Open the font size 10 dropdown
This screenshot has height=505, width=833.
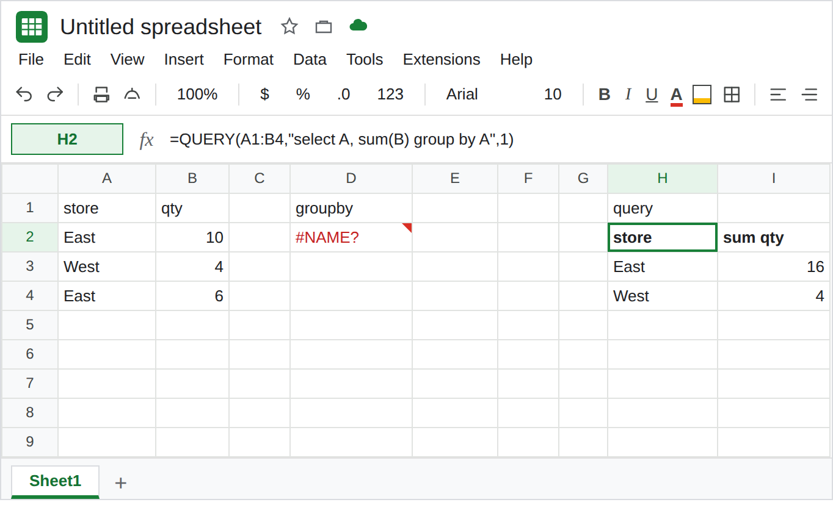[553, 95]
